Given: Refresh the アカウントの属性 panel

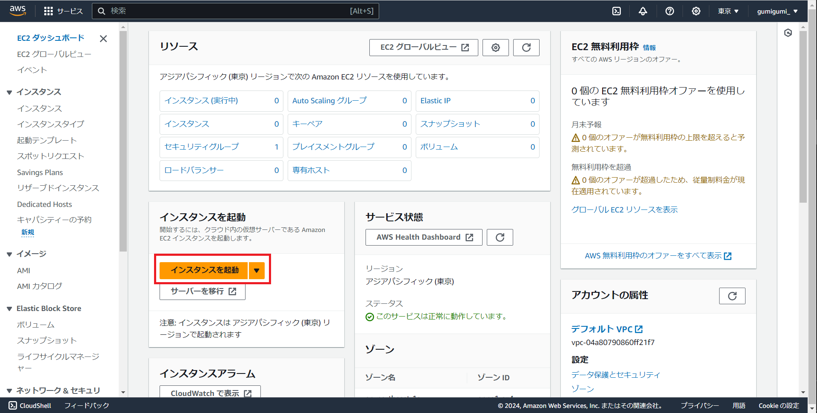Looking at the screenshot, I should pyautogui.click(x=732, y=296).
